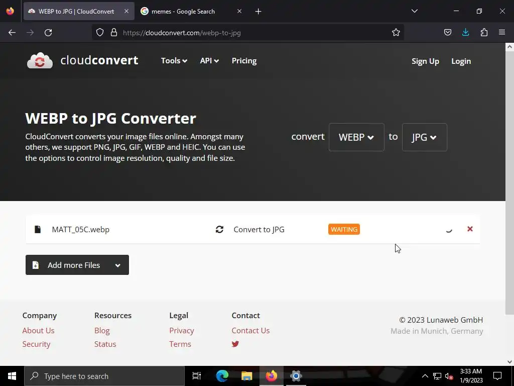Go to the Pricing page
Viewport: 514px width, 386px height.
tap(244, 61)
